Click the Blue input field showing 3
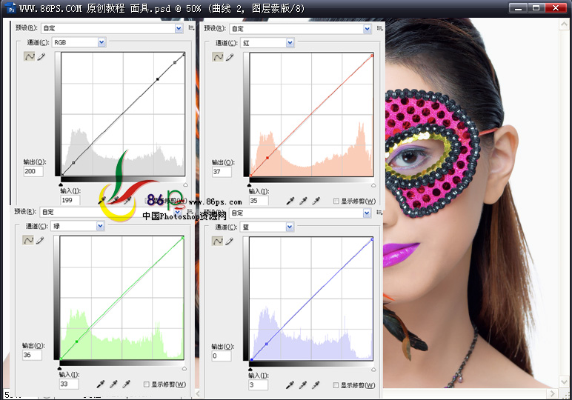The width and height of the screenshot is (572, 400). coord(259,384)
